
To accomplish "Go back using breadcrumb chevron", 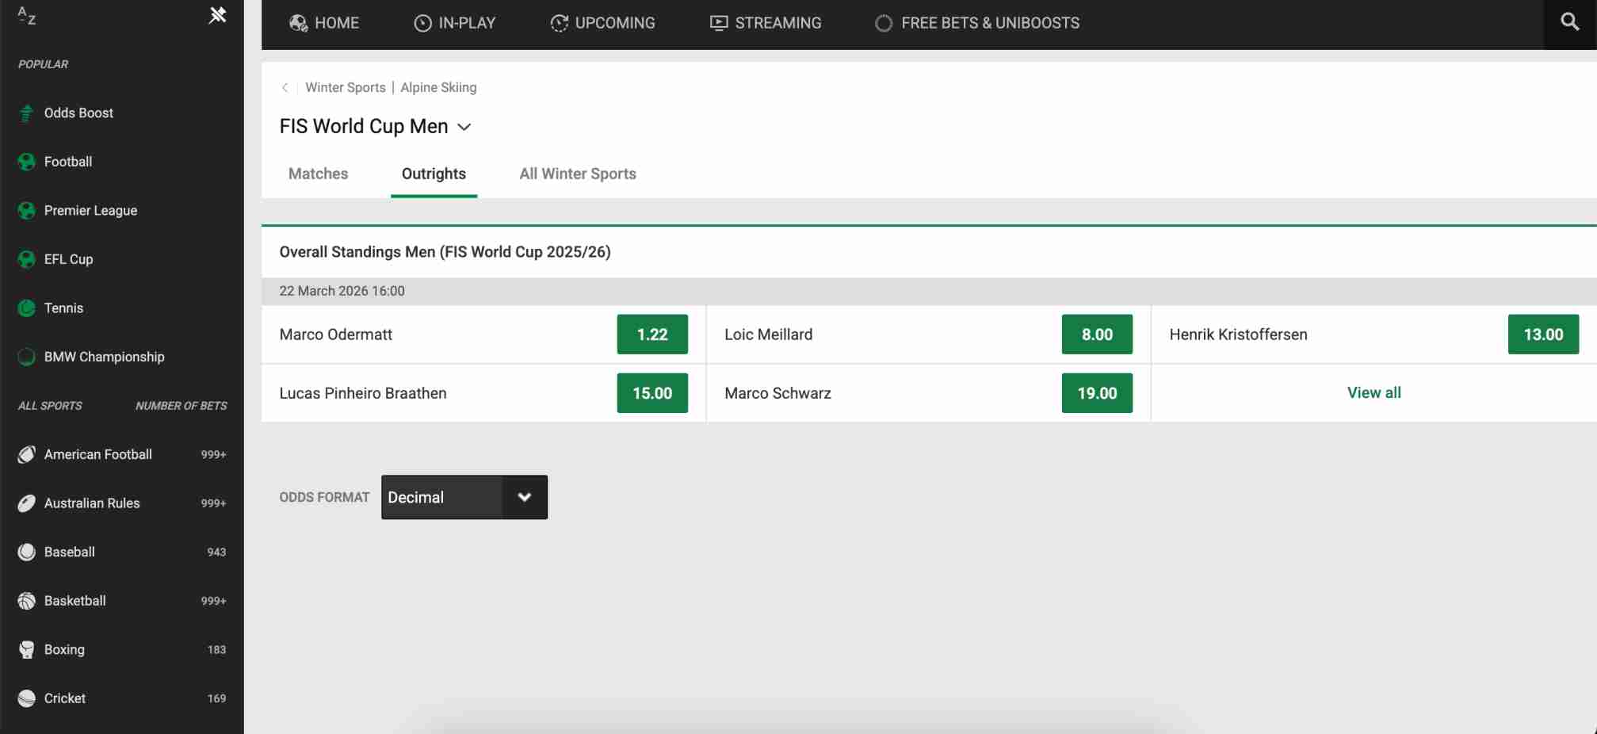I will pyautogui.click(x=285, y=87).
